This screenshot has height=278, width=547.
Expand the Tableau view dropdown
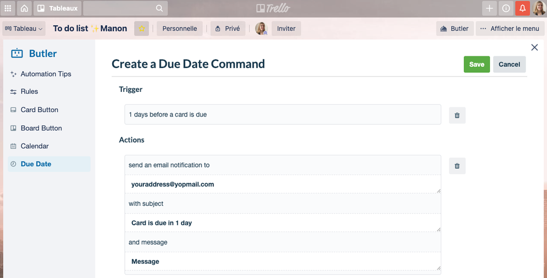[x=24, y=28]
